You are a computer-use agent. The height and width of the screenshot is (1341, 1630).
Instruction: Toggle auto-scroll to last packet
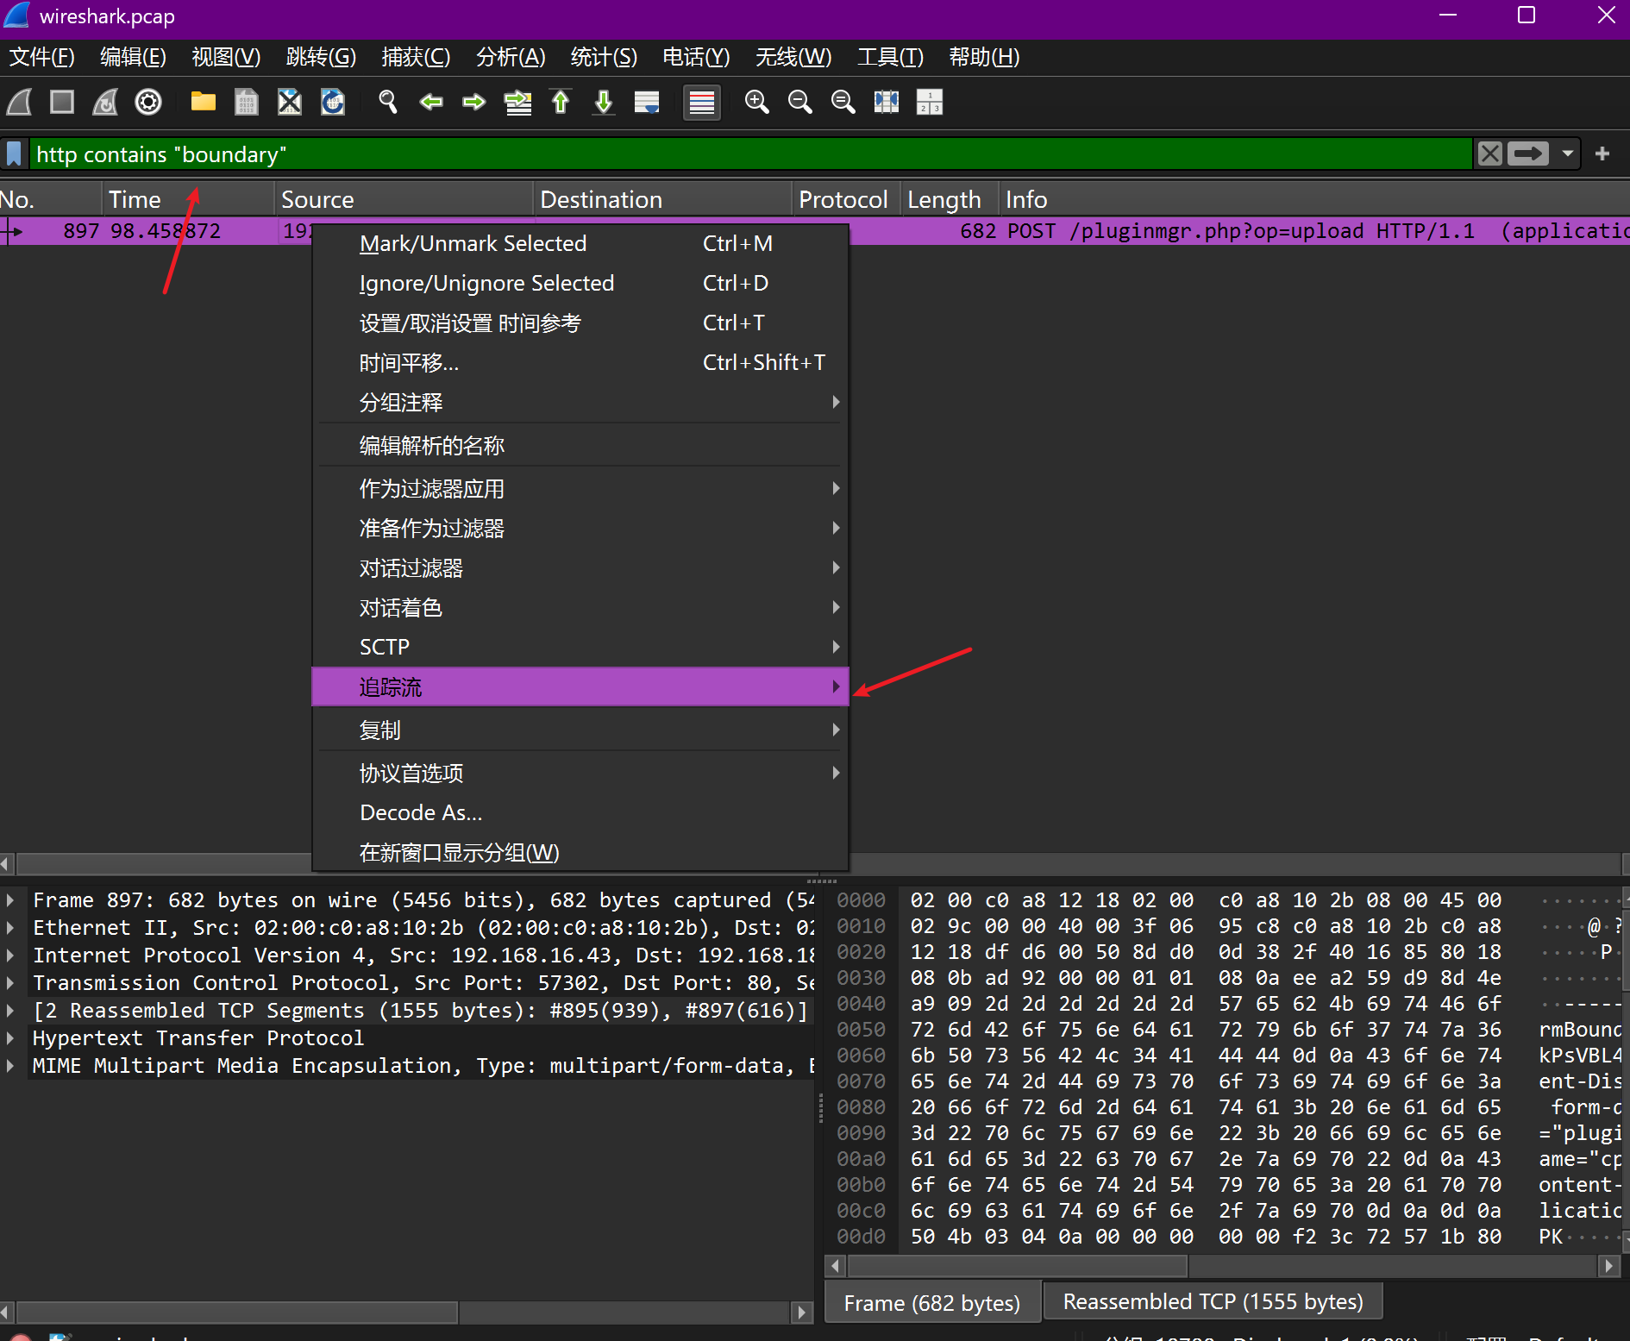[x=647, y=103]
